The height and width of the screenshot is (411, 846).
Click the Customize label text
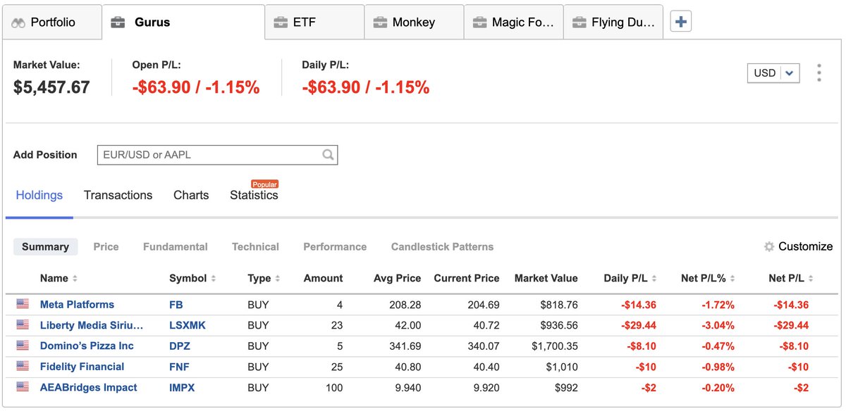point(805,246)
